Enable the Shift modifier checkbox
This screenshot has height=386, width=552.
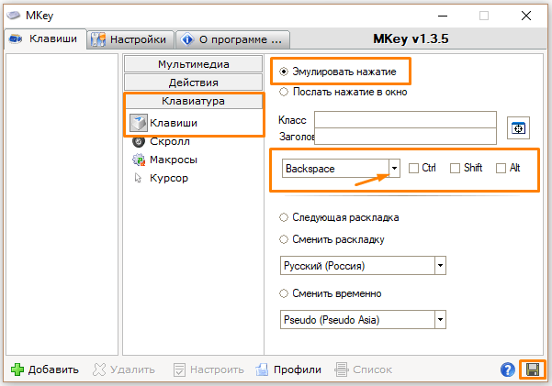[x=456, y=168]
